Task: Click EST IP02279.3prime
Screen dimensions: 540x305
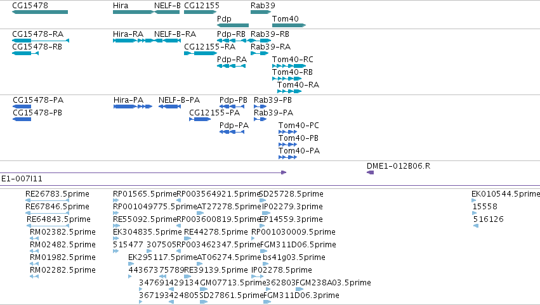Action: coord(267,213)
